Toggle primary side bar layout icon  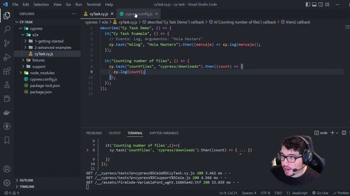307,4
